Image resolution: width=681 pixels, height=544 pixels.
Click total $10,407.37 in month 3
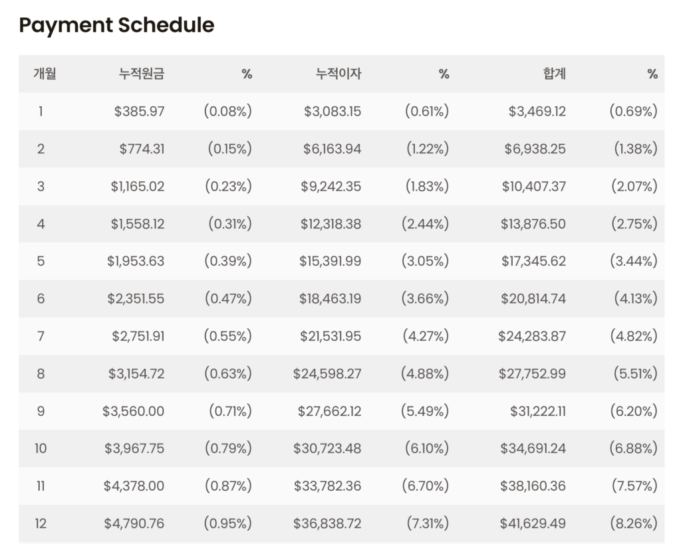534,187
